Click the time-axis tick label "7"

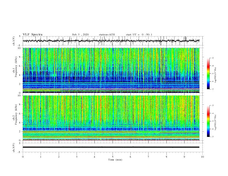point(149,157)
